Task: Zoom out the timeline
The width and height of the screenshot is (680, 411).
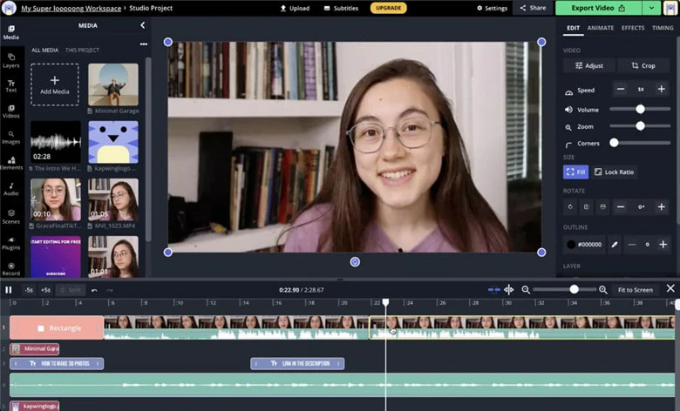Action: click(x=526, y=289)
